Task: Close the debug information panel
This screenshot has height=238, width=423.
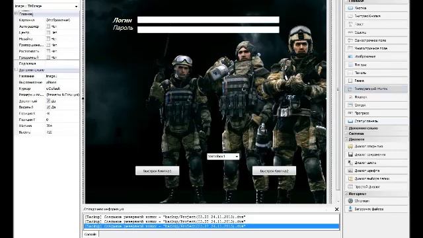Action: point(336,209)
